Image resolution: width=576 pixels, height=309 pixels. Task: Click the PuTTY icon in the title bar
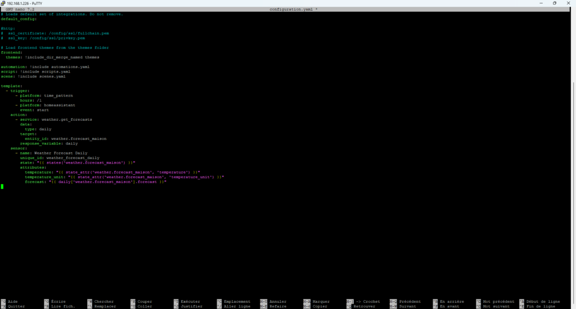point(3,3)
